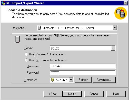Click the 'Password:' label
Image resolution: width=129 pixels, height=100 pixels.
(x=33, y=73)
